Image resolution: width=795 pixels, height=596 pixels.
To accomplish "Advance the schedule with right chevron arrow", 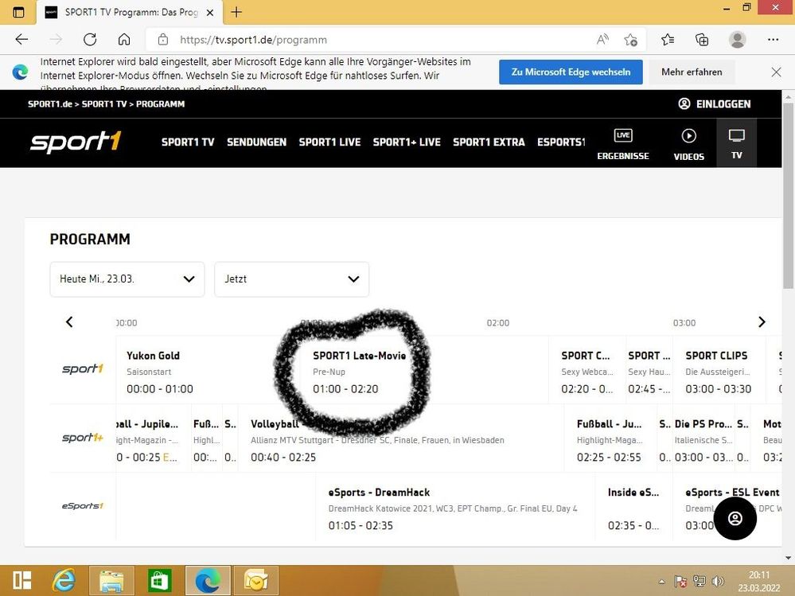I will pyautogui.click(x=762, y=321).
